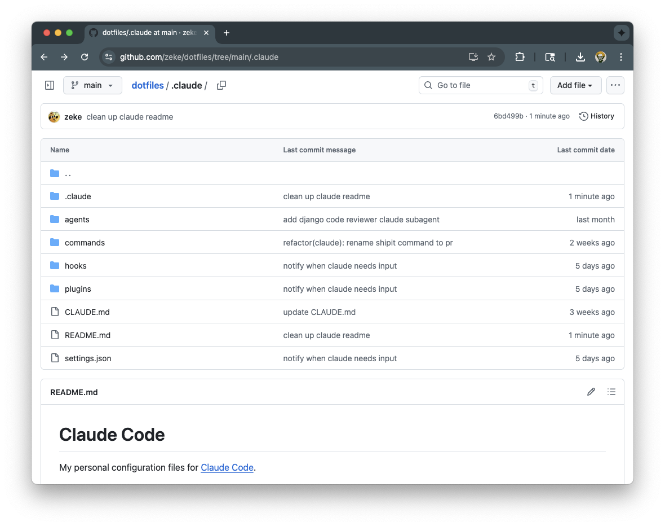This screenshot has width=665, height=526.
Task: Navigate to the dotfiles repository root
Action: pos(148,85)
